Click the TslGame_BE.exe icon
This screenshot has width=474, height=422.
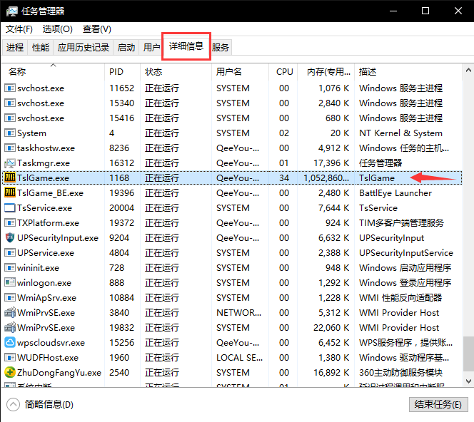point(10,193)
